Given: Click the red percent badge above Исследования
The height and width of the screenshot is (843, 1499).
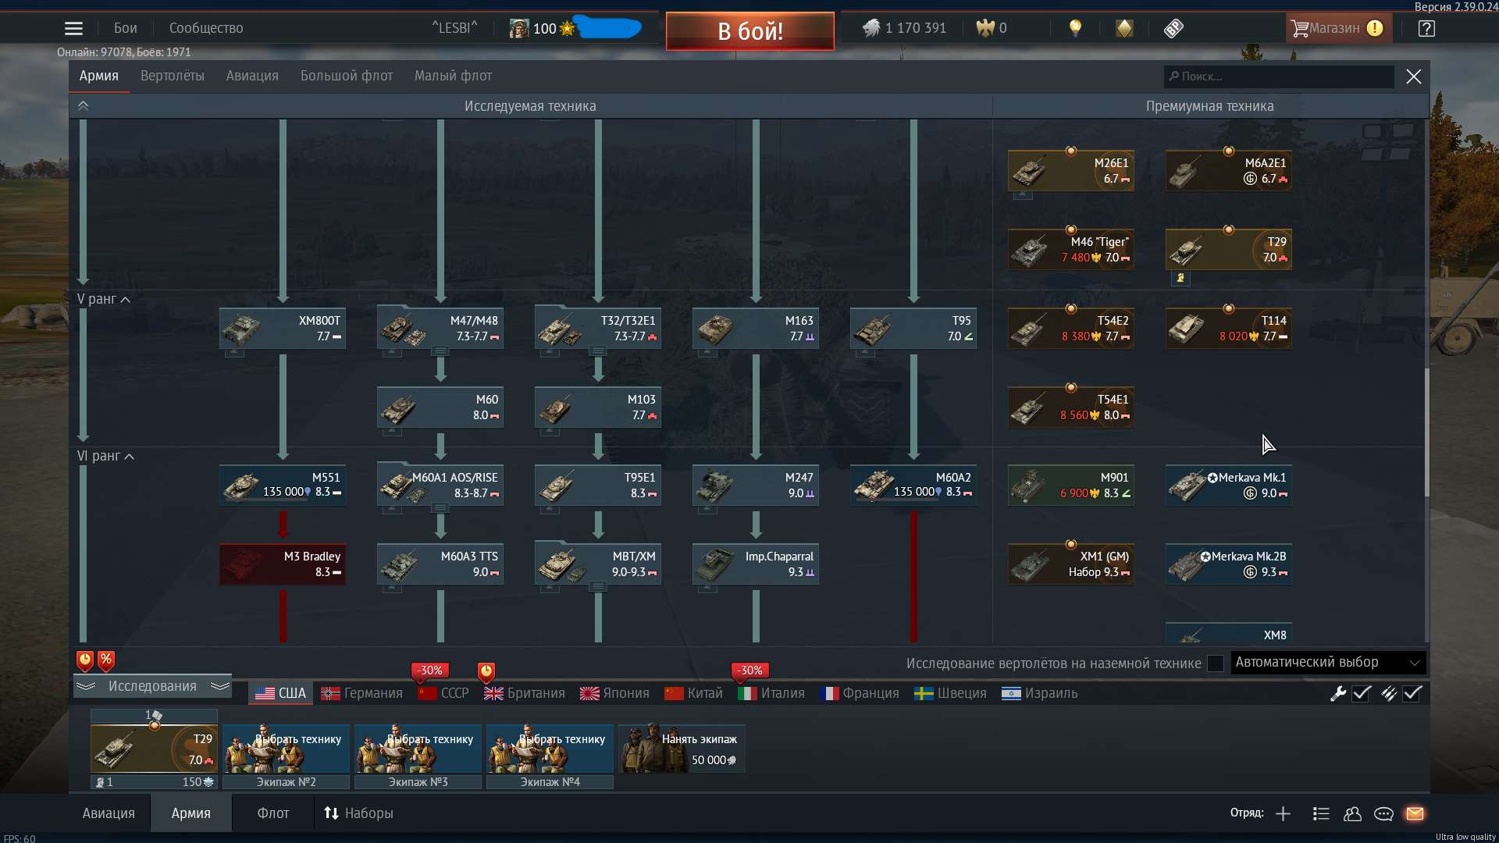Looking at the screenshot, I should (106, 661).
